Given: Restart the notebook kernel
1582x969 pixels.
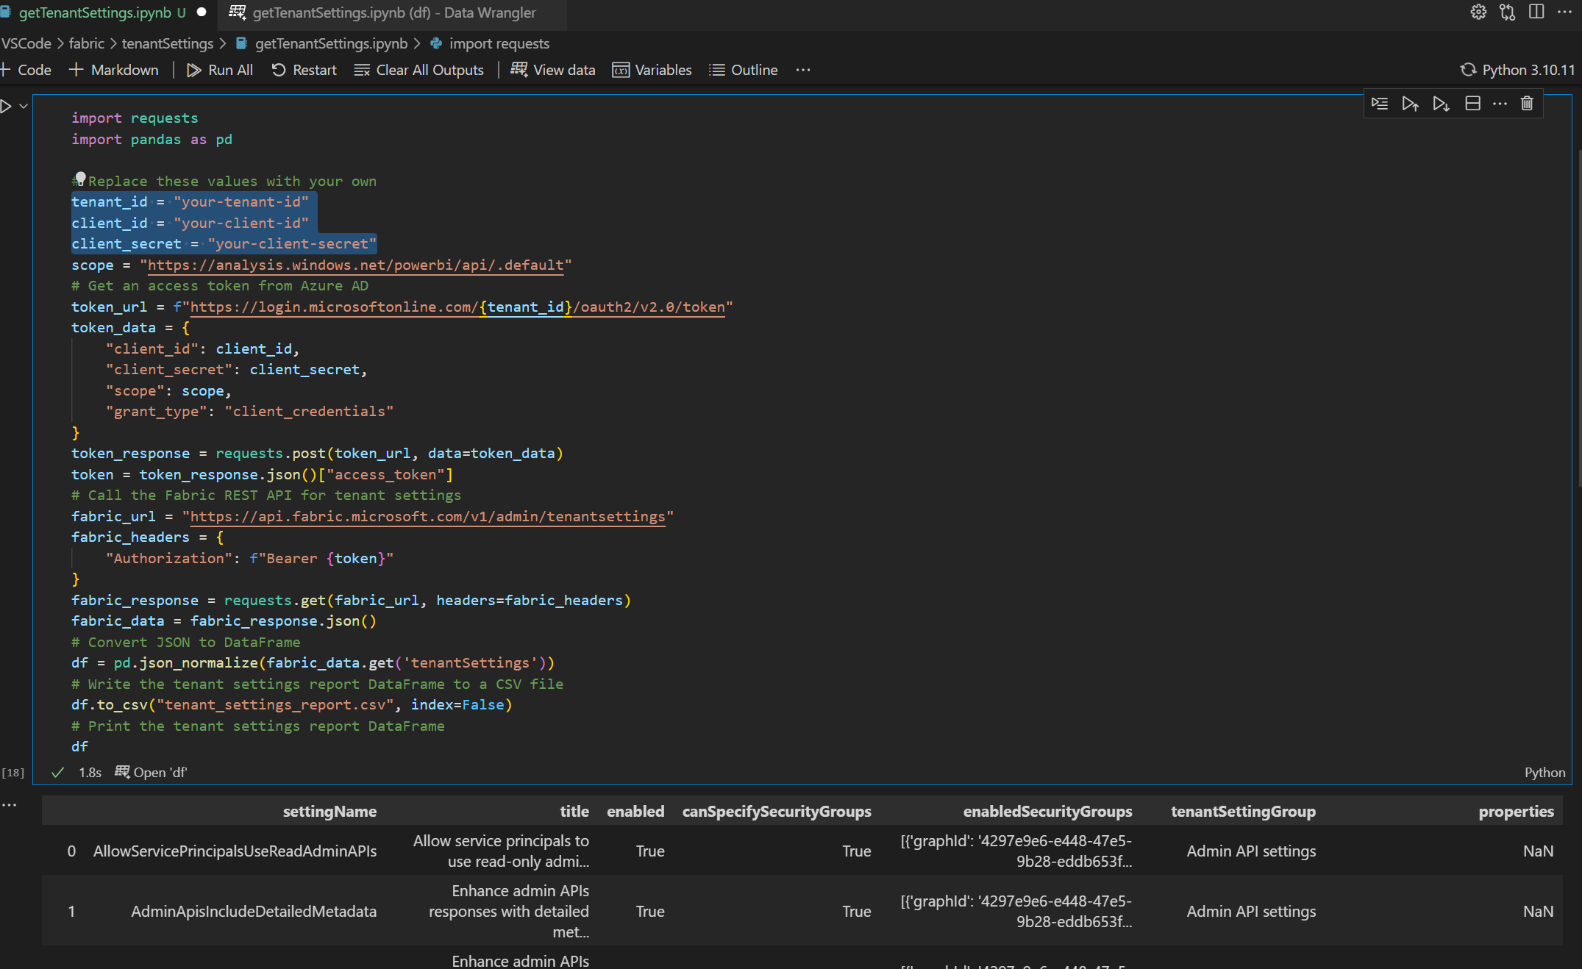Looking at the screenshot, I should 303,70.
